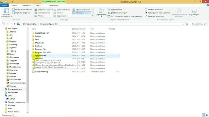
Task: Choose Список layout
Action: [x=58, y=13]
